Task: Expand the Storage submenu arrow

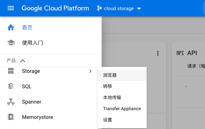Action: 90,71
